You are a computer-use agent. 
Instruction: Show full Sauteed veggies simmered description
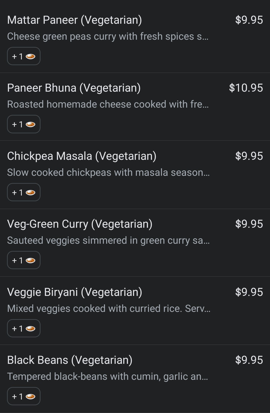coord(108,240)
